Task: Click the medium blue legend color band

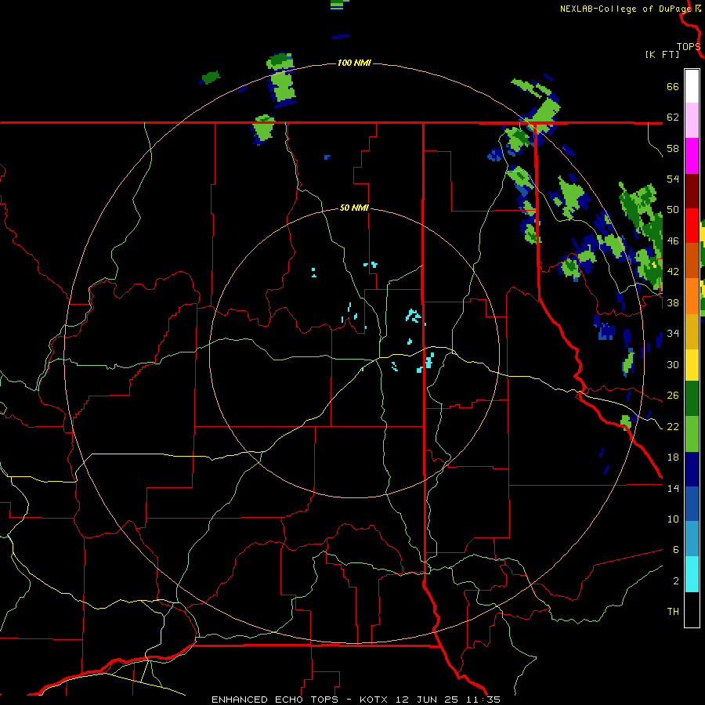Action: (x=692, y=504)
